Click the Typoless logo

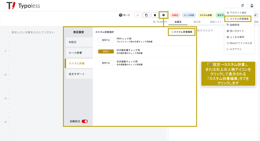coord(23,6)
